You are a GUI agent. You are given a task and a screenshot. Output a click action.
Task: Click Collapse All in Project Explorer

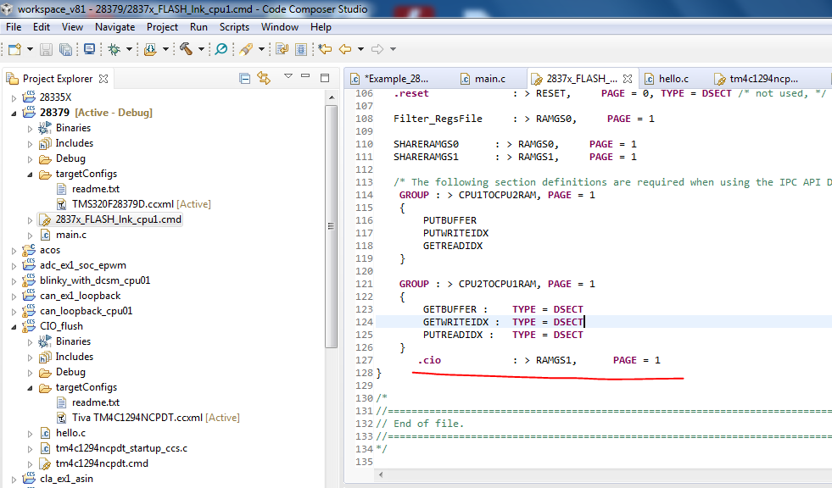[x=244, y=78]
